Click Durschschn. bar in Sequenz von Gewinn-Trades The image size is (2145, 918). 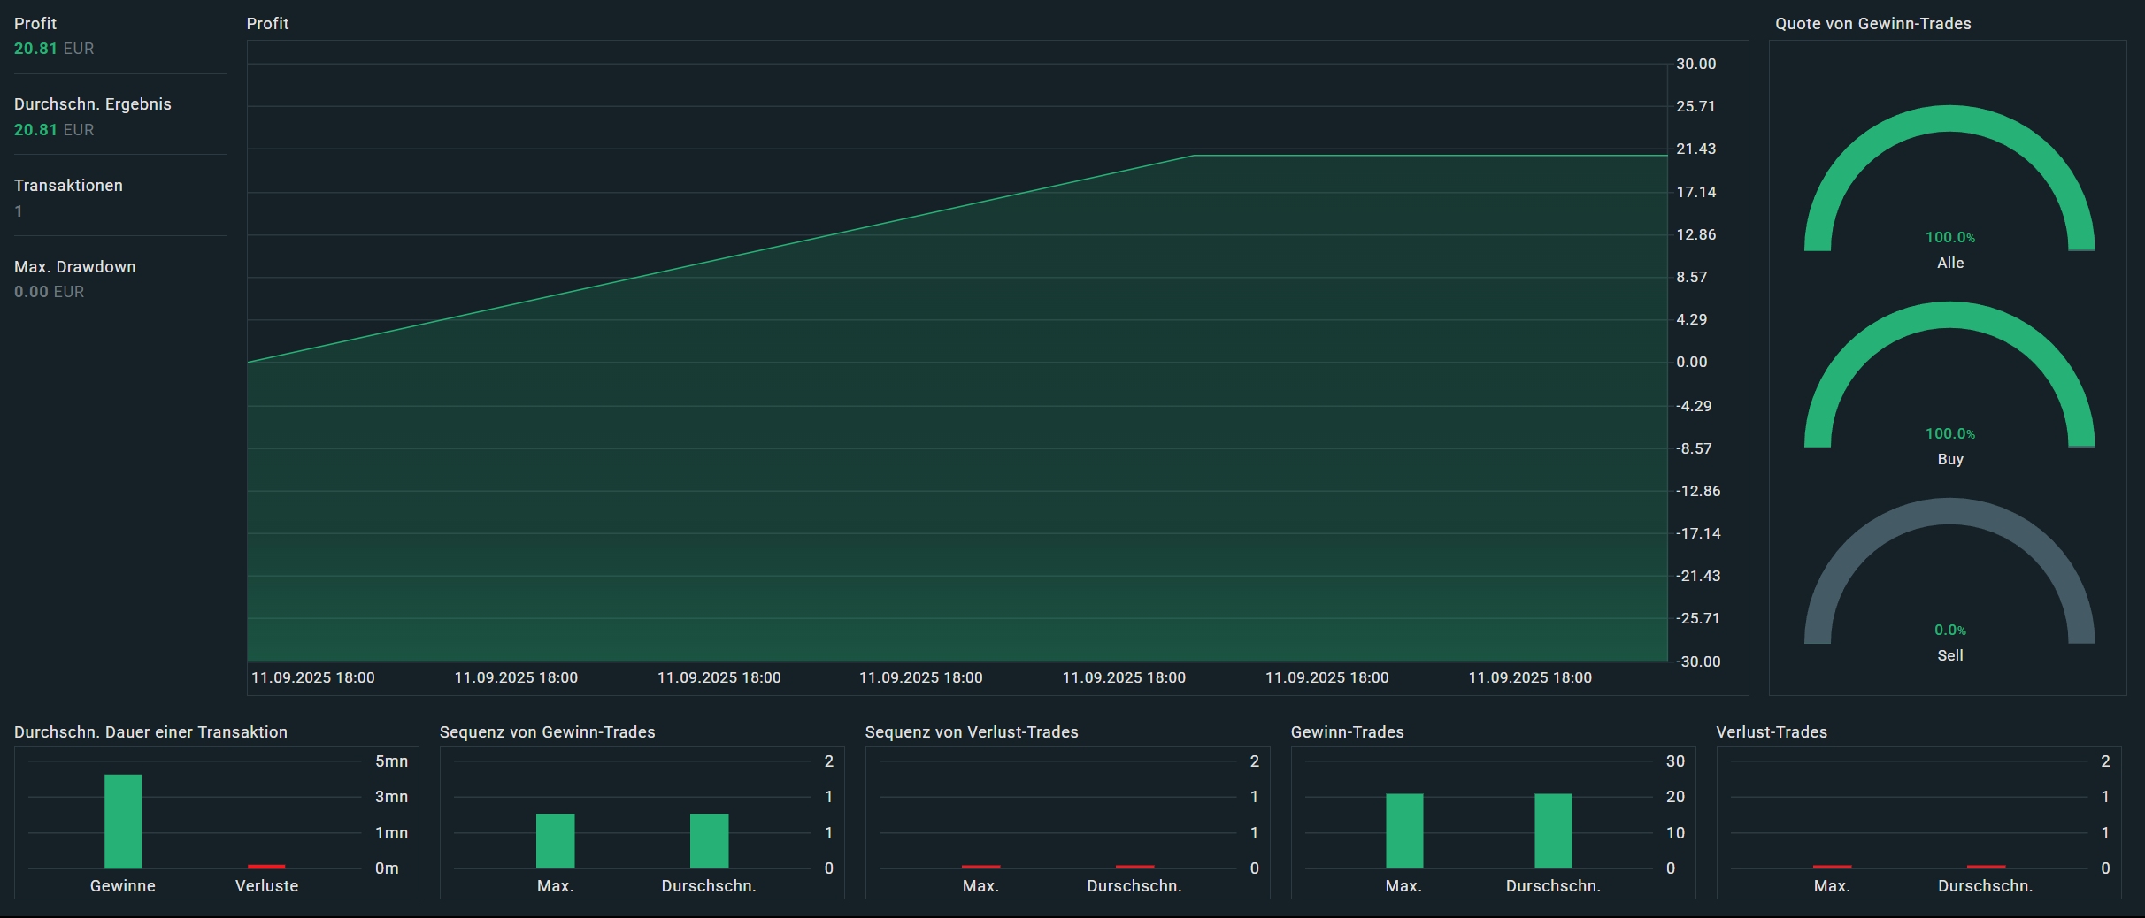pos(709,840)
